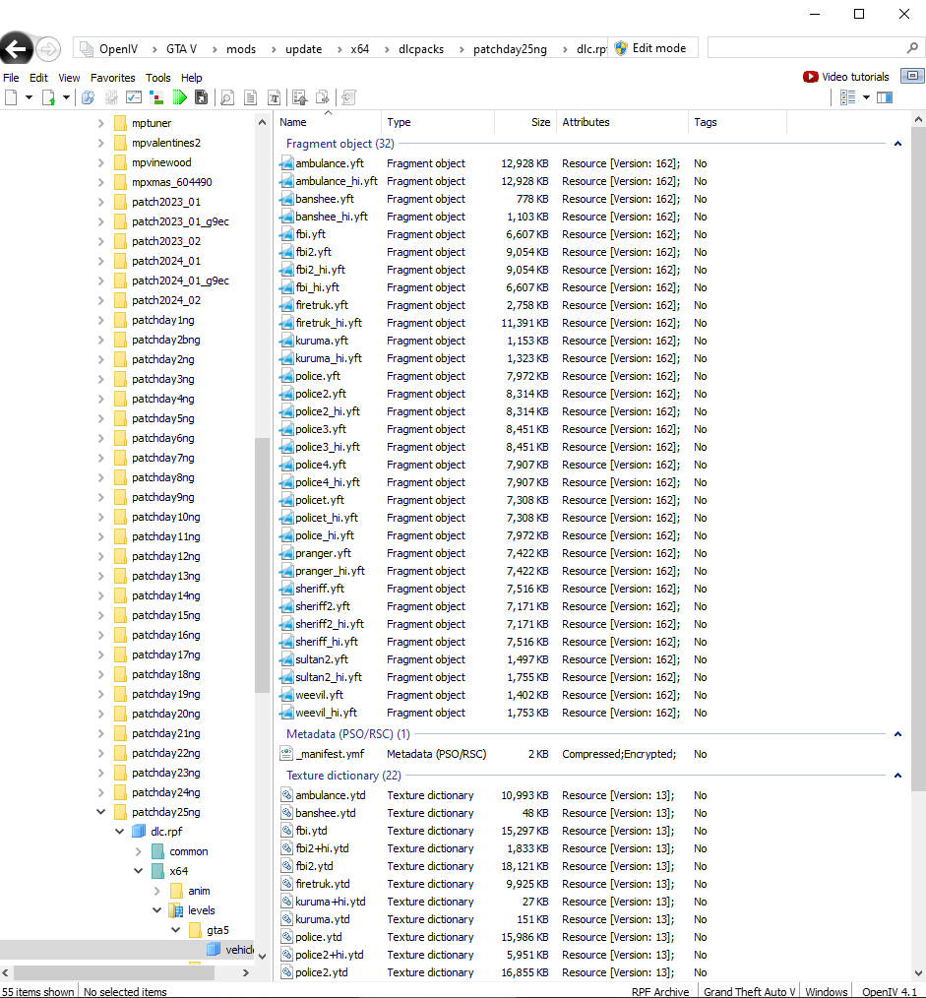Screen dimensions: 926x998
Task: Click the checkbox window toolbar icon
Action: click(x=134, y=97)
